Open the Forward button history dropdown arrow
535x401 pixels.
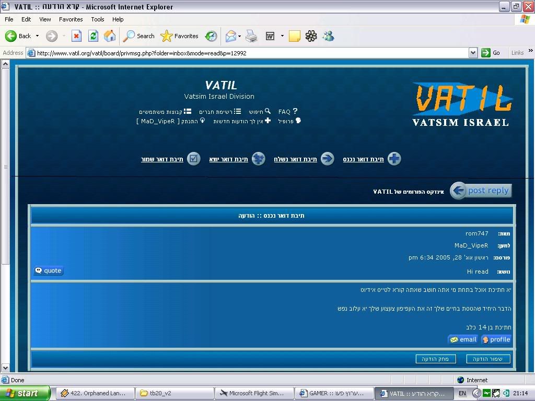coord(64,36)
